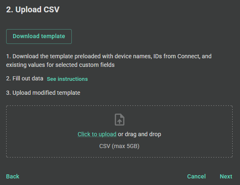Image resolution: width=240 pixels, height=185 pixels.
Task: Click the 'existing values for selected custom fields' text
Action: click(x=60, y=65)
